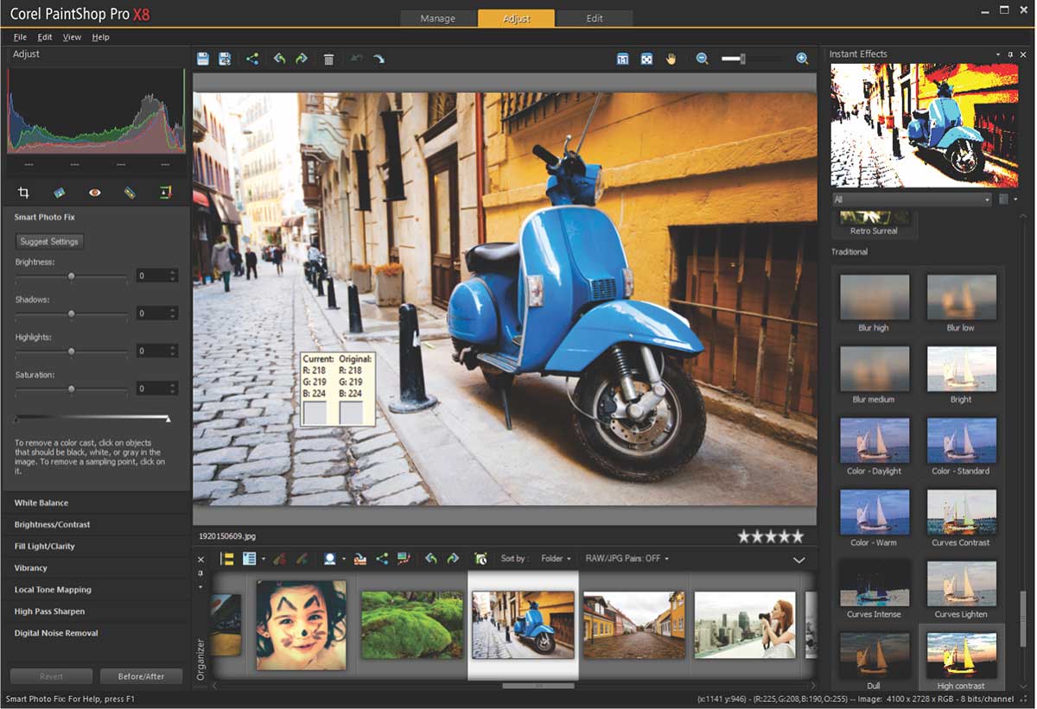
Task: Open the Instant Effects category dropdown showing All
Action: [912, 199]
